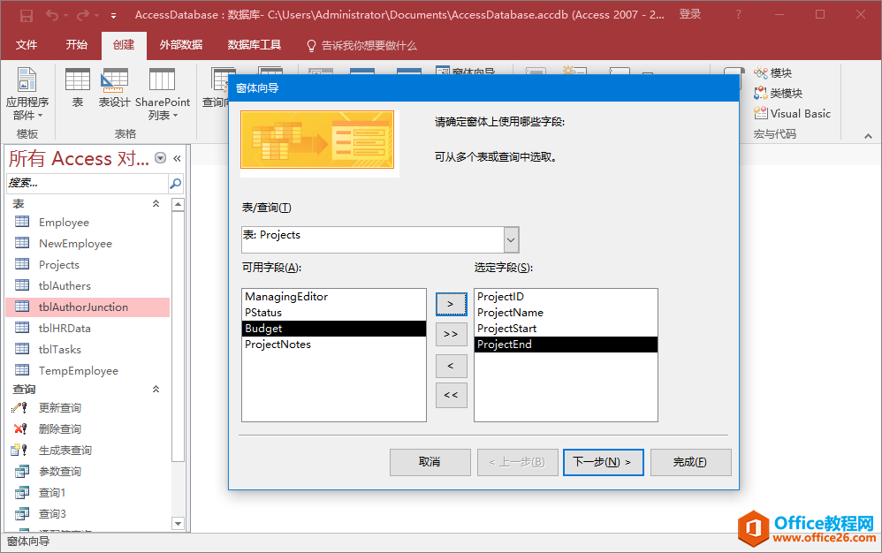Select the 更新查询 query icon

coord(20,408)
